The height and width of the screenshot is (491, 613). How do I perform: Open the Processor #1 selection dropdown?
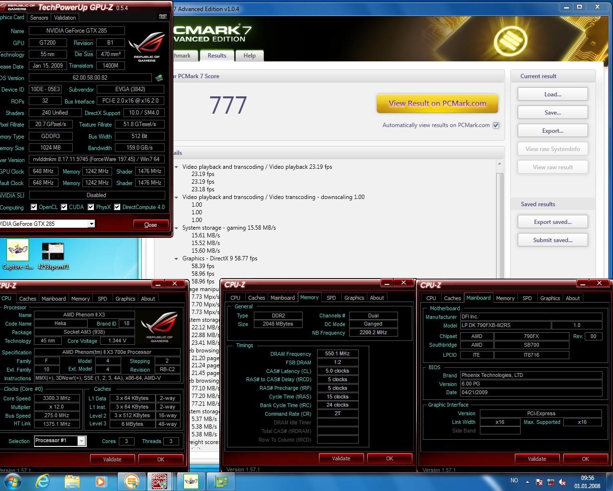pyautogui.click(x=81, y=441)
